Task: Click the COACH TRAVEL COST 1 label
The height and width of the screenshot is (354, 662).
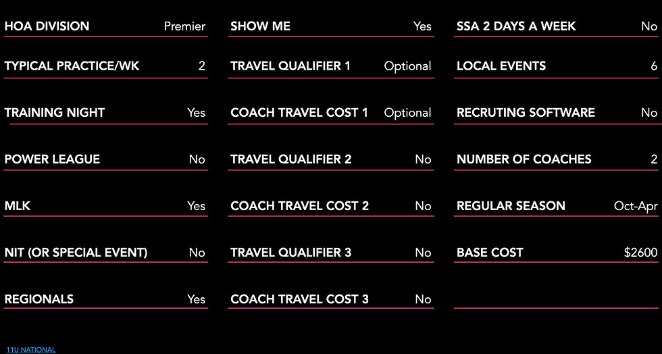Action: [299, 113]
